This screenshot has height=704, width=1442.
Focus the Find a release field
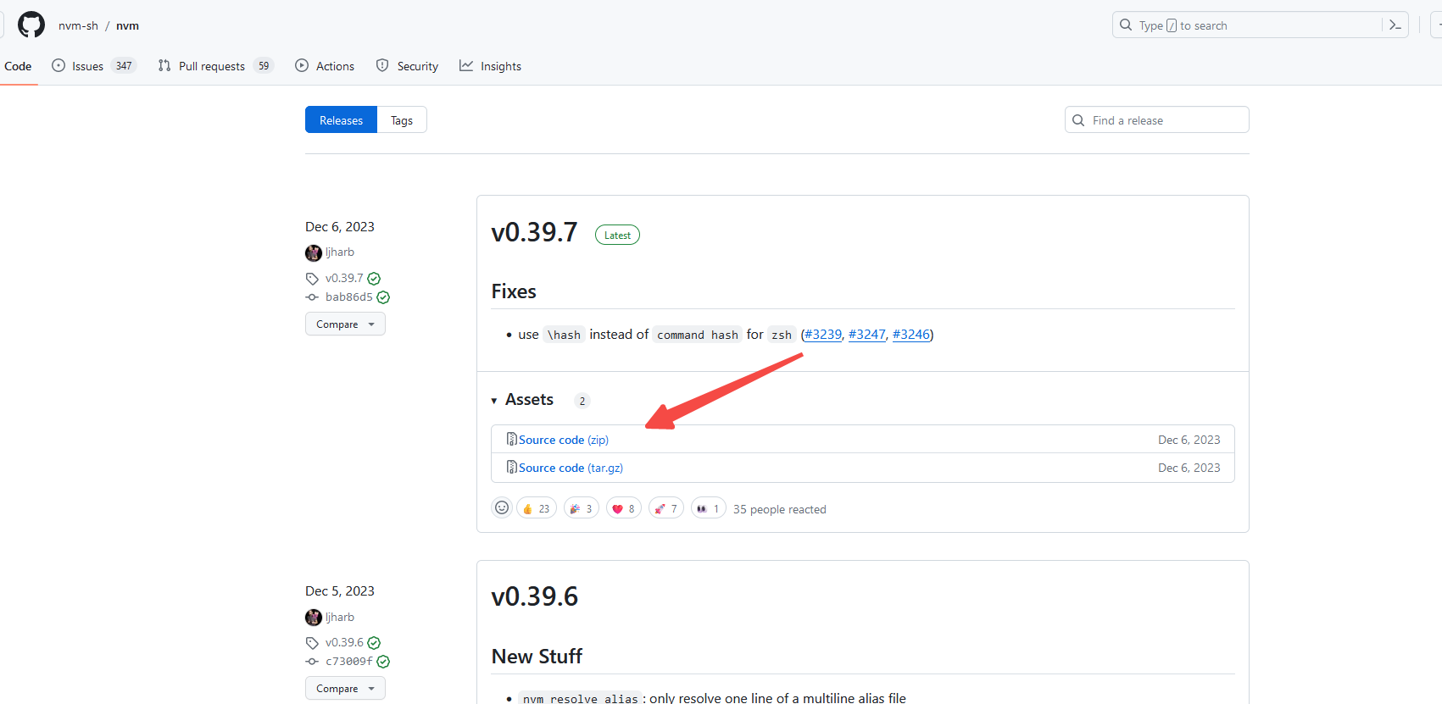pos(1156,120)
